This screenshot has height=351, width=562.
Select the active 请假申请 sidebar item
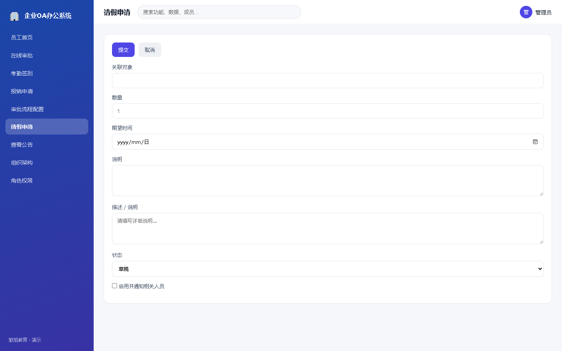tap(47, 127)
